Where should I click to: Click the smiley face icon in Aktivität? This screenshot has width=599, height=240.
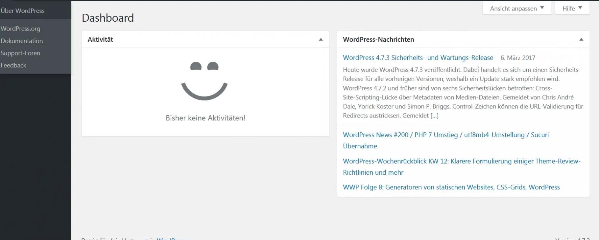tap(204, 81)
